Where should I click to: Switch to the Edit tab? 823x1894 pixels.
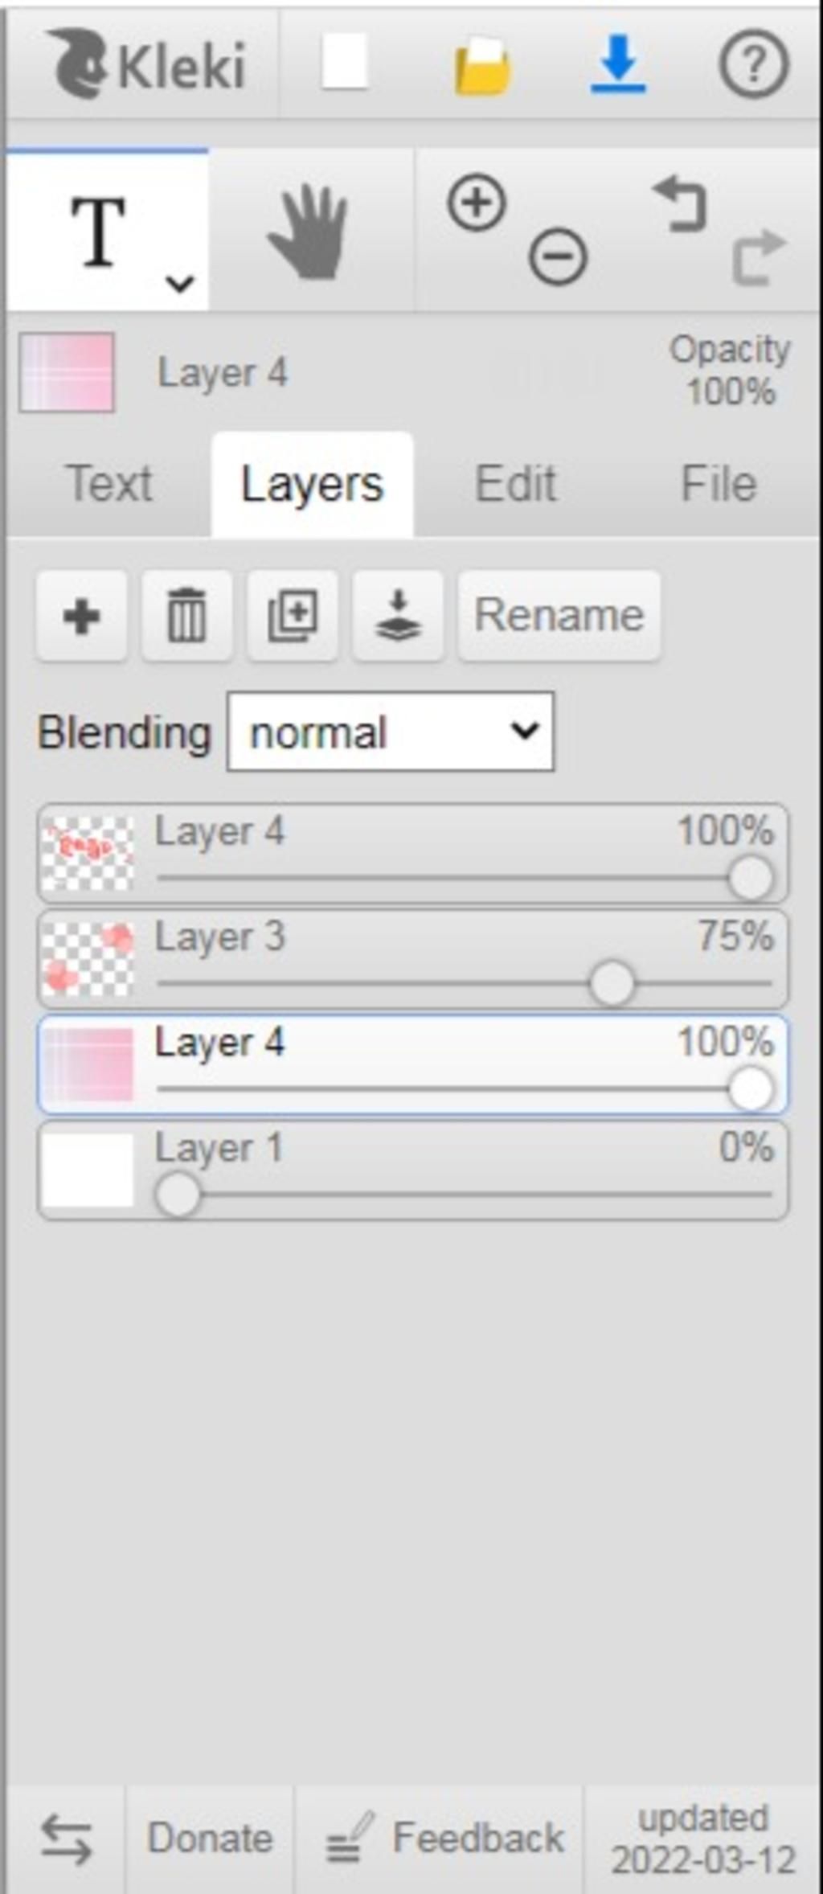coord(515,484)
